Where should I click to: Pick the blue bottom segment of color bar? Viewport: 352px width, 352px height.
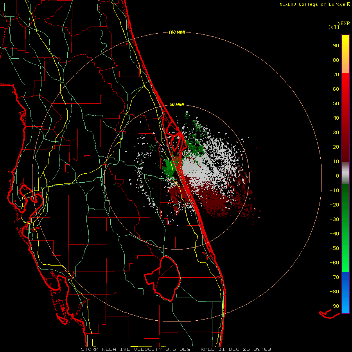(x=345, y=293)
